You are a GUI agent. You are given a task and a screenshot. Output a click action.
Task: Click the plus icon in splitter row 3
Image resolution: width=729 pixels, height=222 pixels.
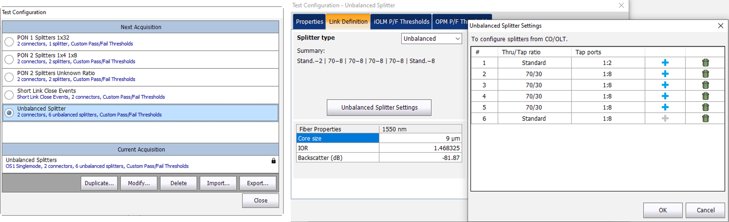[x=665, y=85]
